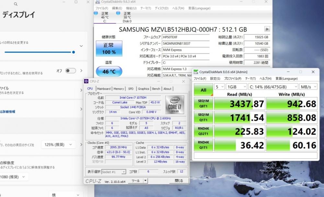Switch to the SPD tab in CPU-Z
Screen dimensions: 324x197
pos(131,89)
